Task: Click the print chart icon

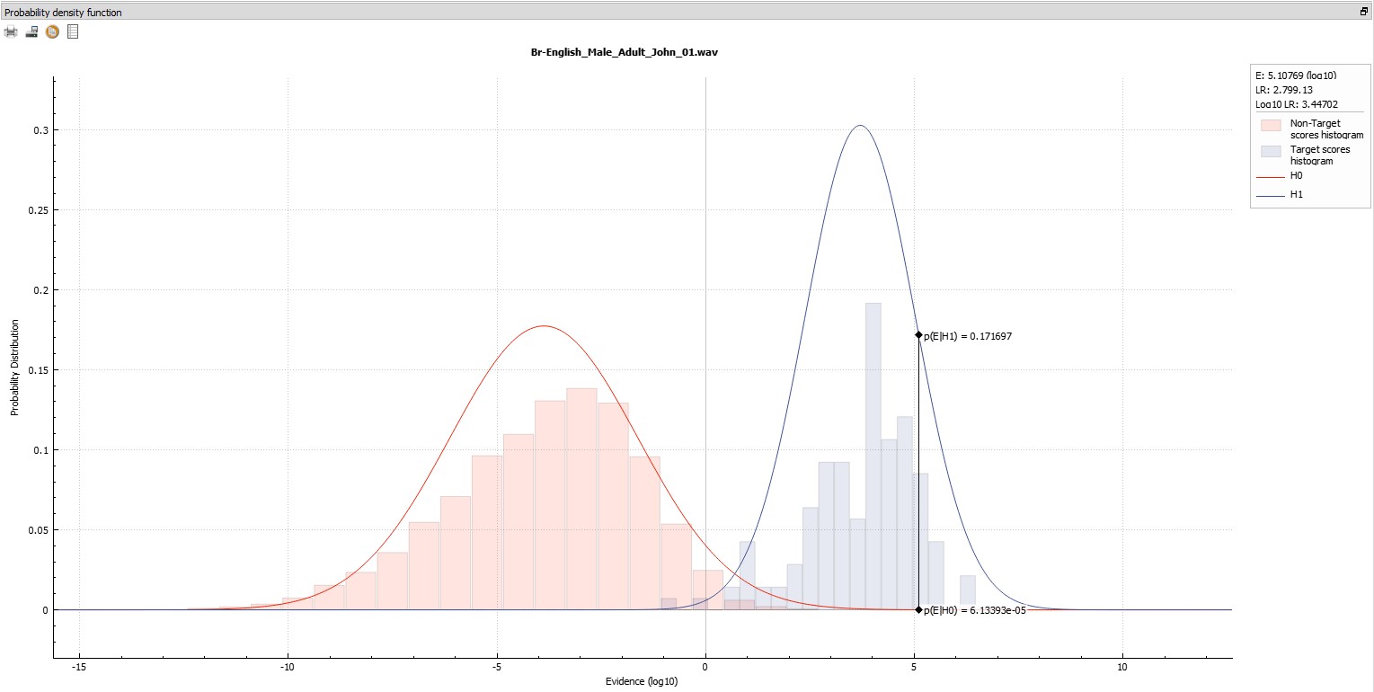Action: pos(11,31)
